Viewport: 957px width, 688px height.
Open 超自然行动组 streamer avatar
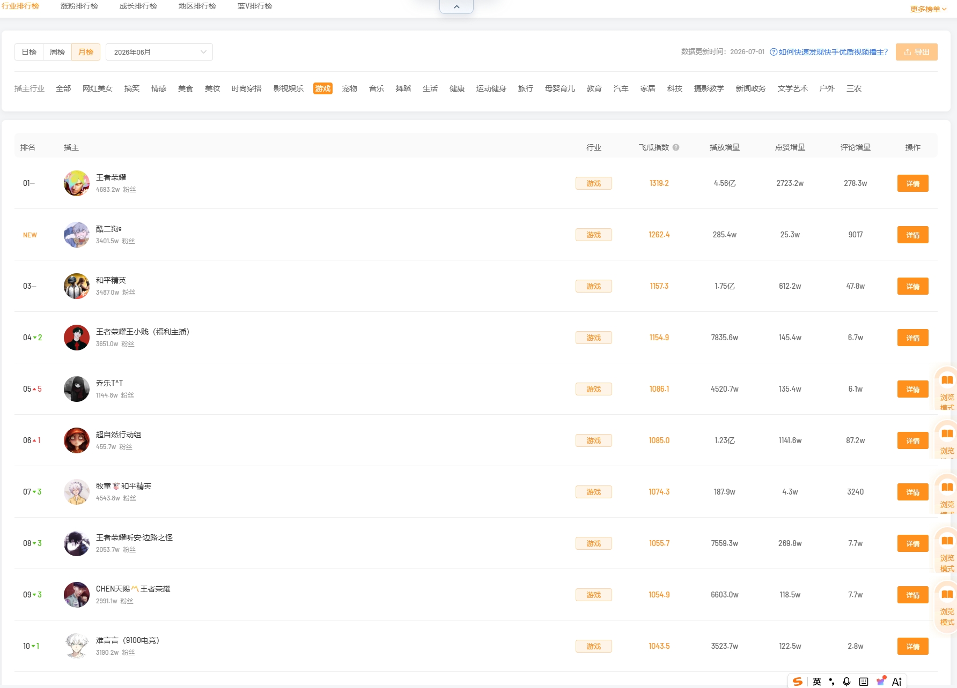77,440
